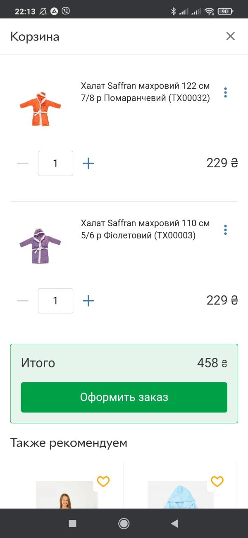Decrease quantity of the orange Помаранчевий robe
This screenshot has width=248, height=538.
tap(23, 163)
